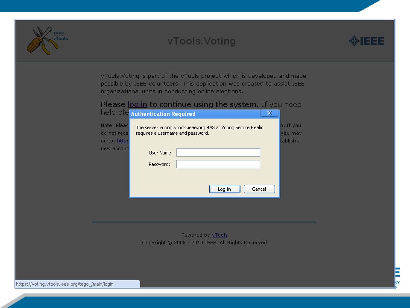Click the "Powered by" footer text
This screenshot has width=410, height=308.
196,235
